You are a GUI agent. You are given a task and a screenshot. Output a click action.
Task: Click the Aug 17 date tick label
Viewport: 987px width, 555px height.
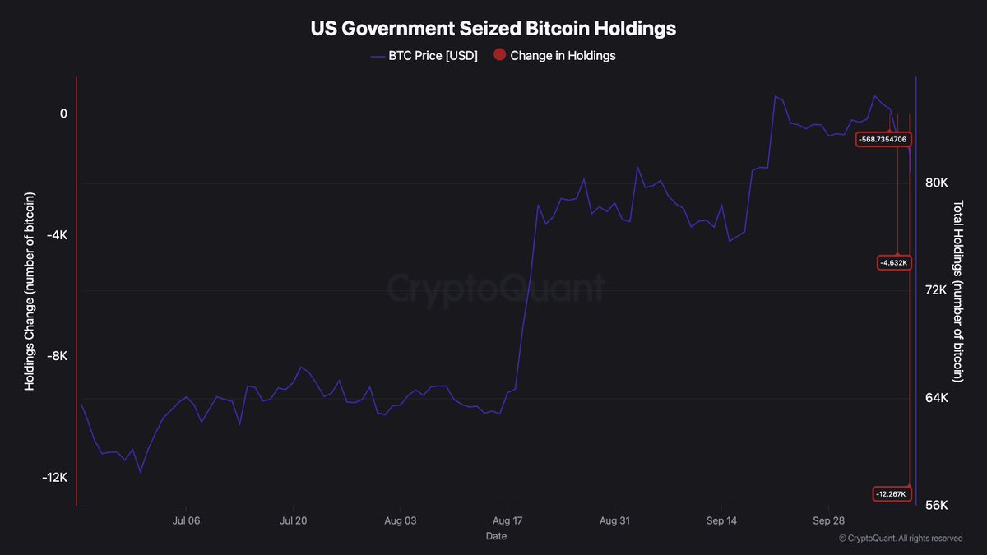(x=507, y=520)
